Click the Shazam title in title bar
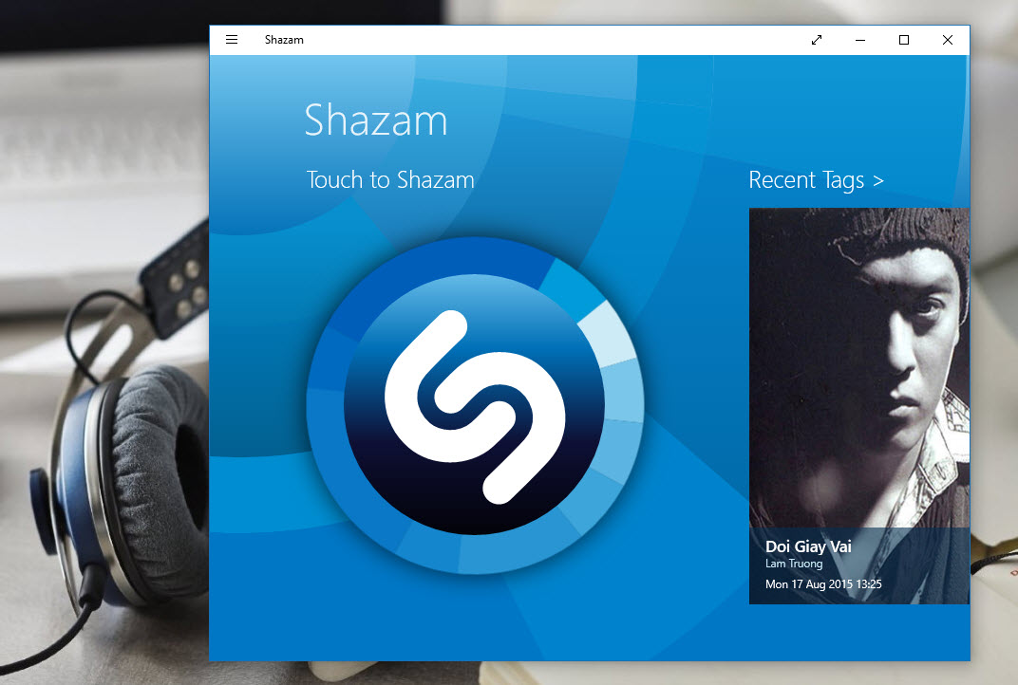Viewport: 1018px width, 685px height. (x=284, y=40)
